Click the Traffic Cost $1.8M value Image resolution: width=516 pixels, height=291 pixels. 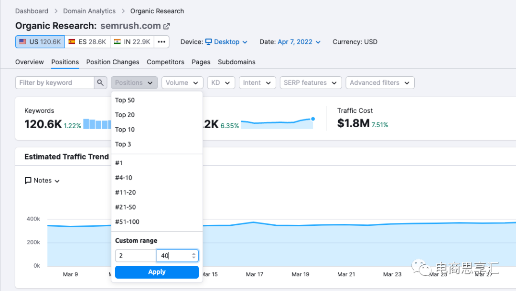(354, 123)
